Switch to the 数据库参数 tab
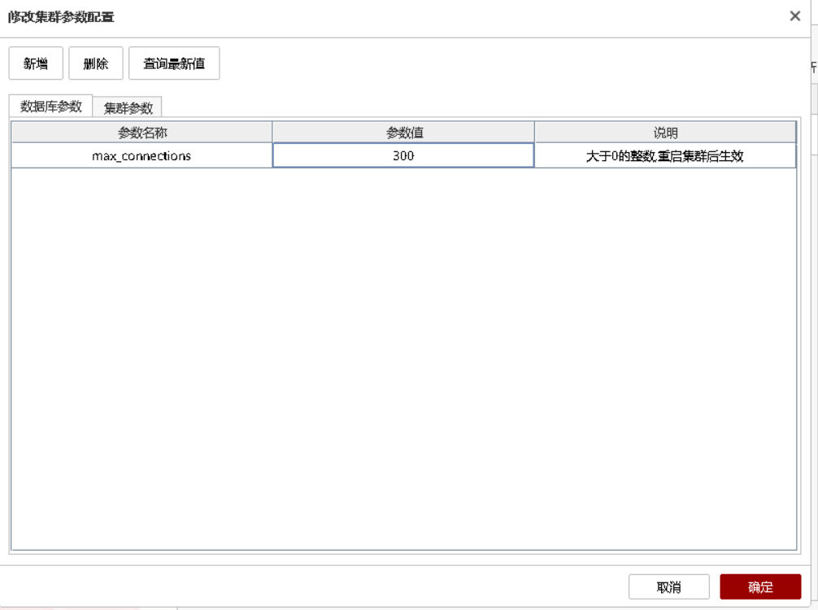The width and height of the screenshot is (818, 610). coord(51,107)
